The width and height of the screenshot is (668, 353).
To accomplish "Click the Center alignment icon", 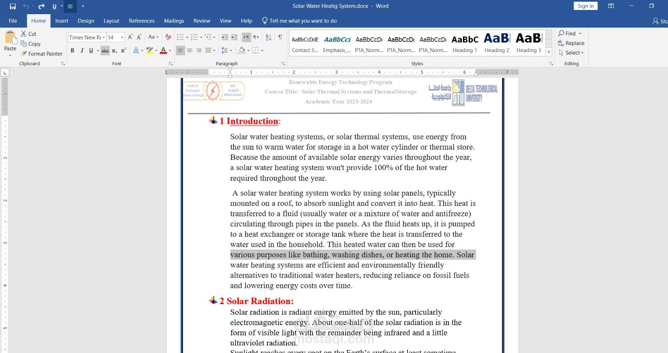I will pos(190,50).
